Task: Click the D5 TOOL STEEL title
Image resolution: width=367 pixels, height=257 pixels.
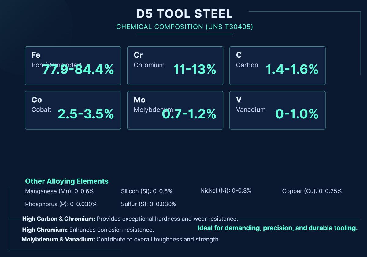Action: (184, 13)
